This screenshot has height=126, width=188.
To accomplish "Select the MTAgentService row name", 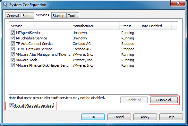I will click(29, 33).
